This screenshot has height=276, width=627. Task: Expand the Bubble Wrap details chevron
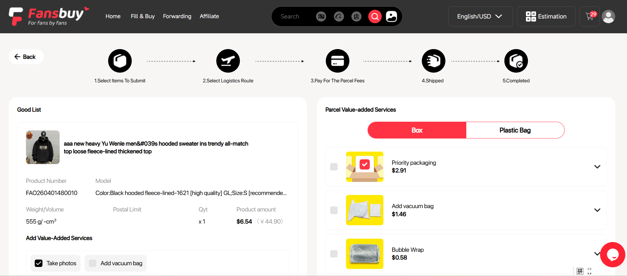pyautogui.click(x=597, y=253)
